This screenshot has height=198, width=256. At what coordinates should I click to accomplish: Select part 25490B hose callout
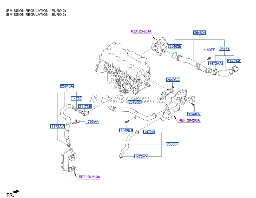(x=135, y=102)
